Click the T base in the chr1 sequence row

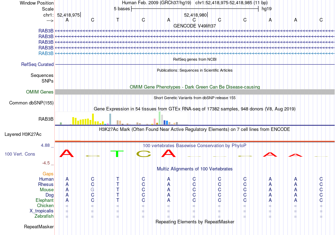click(118, 20)
